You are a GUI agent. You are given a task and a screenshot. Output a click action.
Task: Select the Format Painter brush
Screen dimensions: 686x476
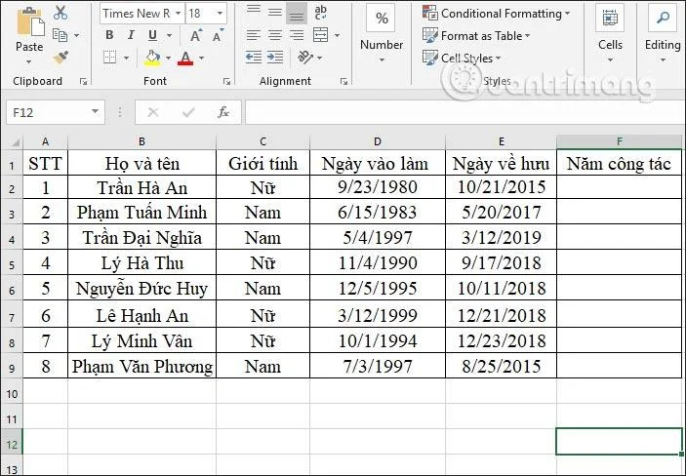click(x=61, y=58)
